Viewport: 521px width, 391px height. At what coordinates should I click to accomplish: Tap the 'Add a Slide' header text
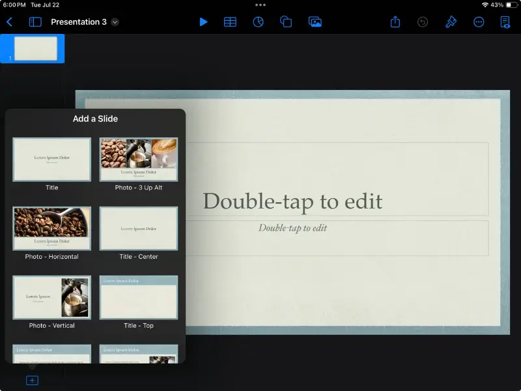95,119
